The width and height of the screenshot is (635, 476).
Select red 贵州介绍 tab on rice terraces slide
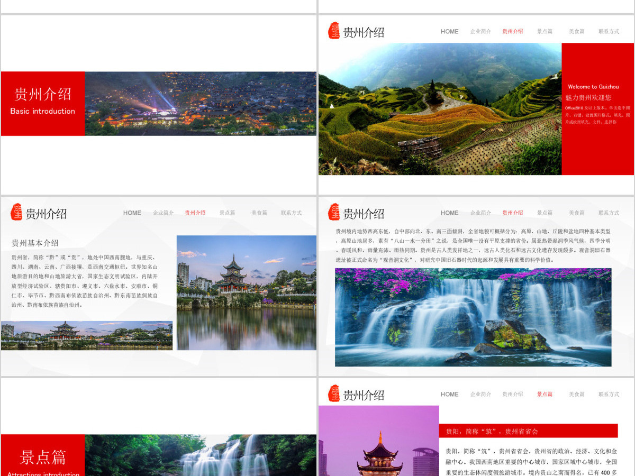point(513,31)
